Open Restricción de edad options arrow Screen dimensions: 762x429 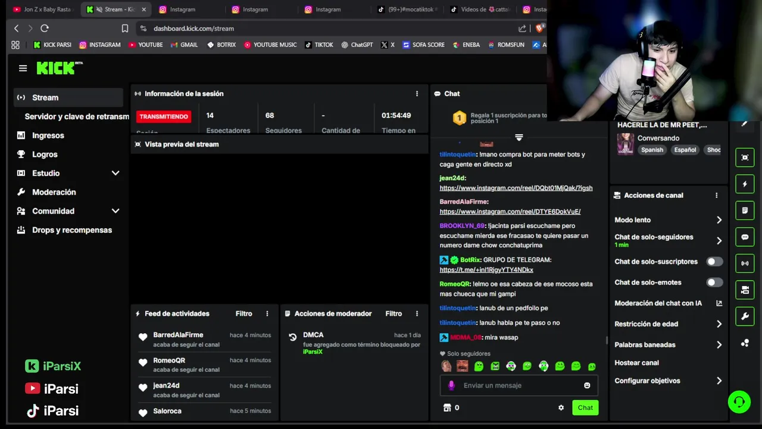tap(719, 324)
